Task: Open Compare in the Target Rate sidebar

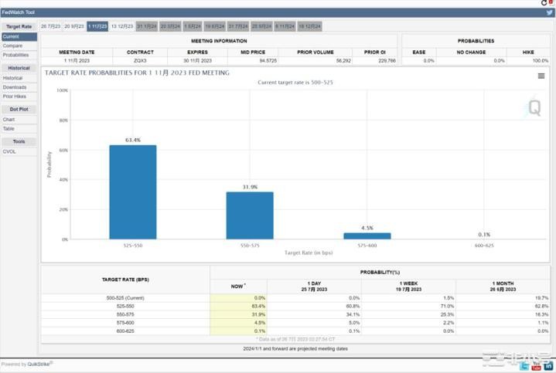Action: point(12,46)
